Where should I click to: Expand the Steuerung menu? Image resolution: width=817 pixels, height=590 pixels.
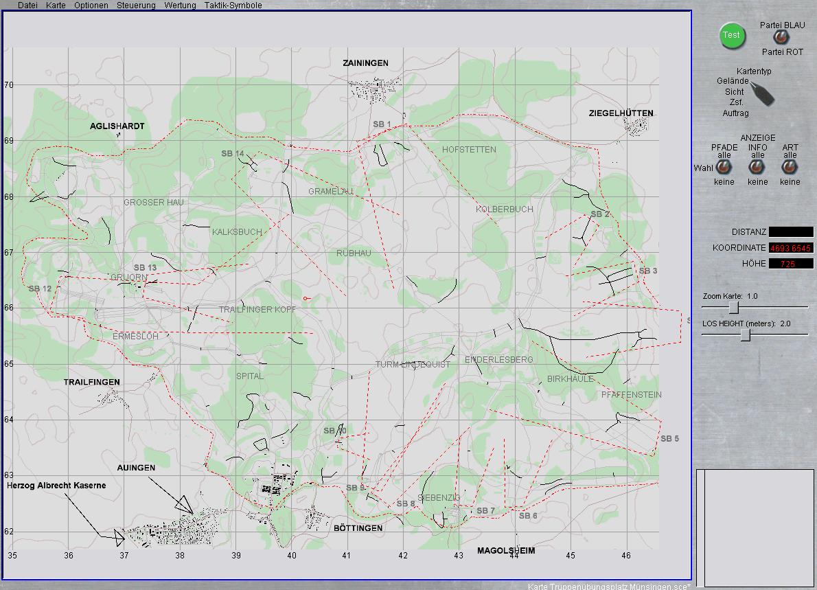[136, 5]
